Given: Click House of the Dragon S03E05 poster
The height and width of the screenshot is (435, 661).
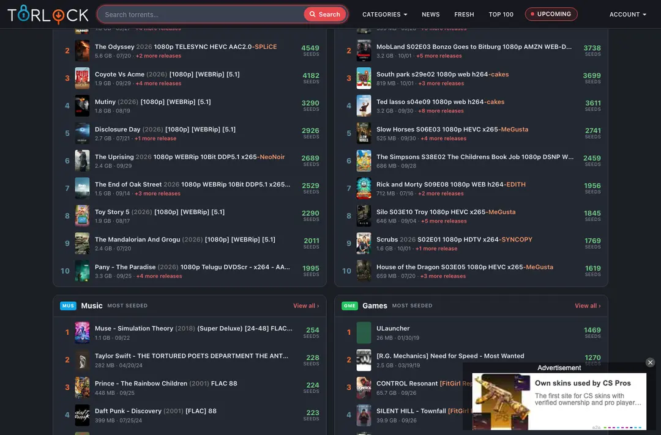Looking at the screenshot, I should click(x=364, y=271).
